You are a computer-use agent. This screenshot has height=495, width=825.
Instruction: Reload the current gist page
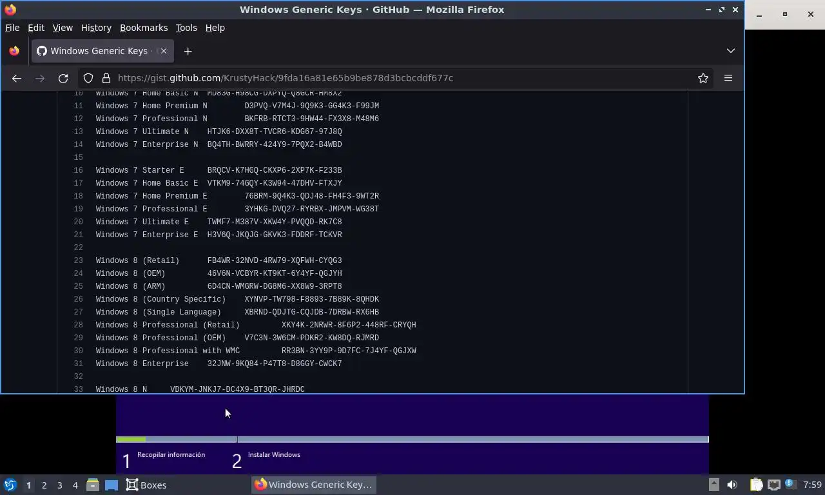[63, 78]
